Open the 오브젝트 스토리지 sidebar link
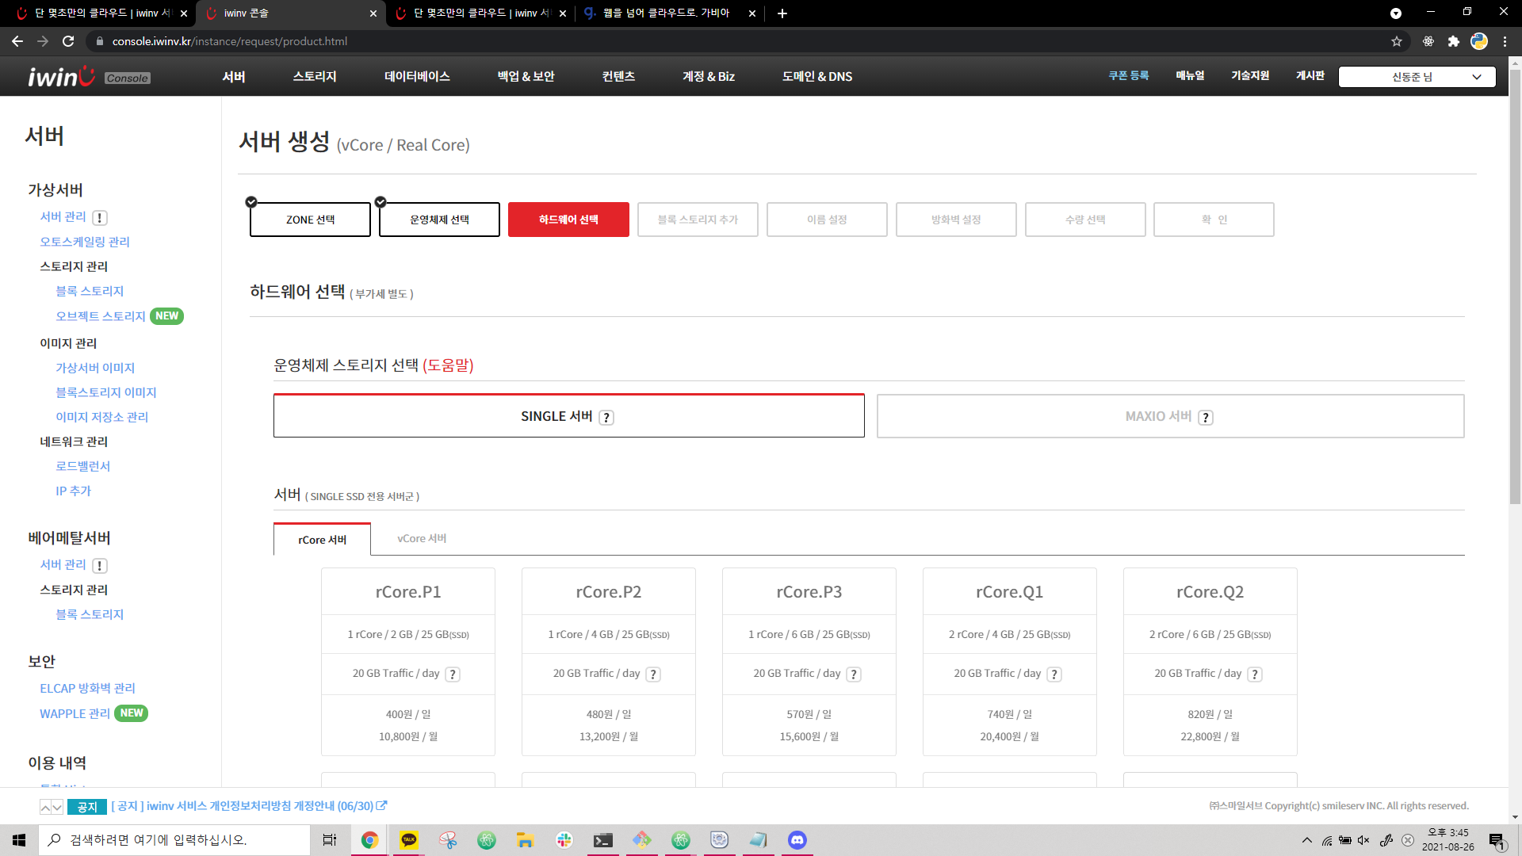 101,316
